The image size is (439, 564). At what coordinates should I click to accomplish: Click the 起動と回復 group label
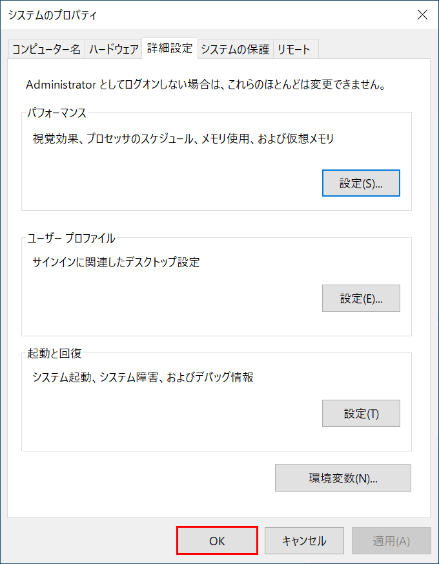[55, 354]
